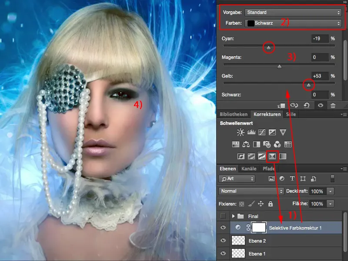This screenshot has width=348, height=261.
Task: Filter layers by adjustment layers
Action: (x=282, y=179)
